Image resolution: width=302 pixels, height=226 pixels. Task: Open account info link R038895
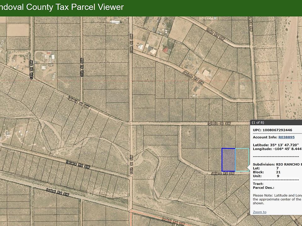click(286, 137)
